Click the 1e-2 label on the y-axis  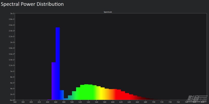12,71
